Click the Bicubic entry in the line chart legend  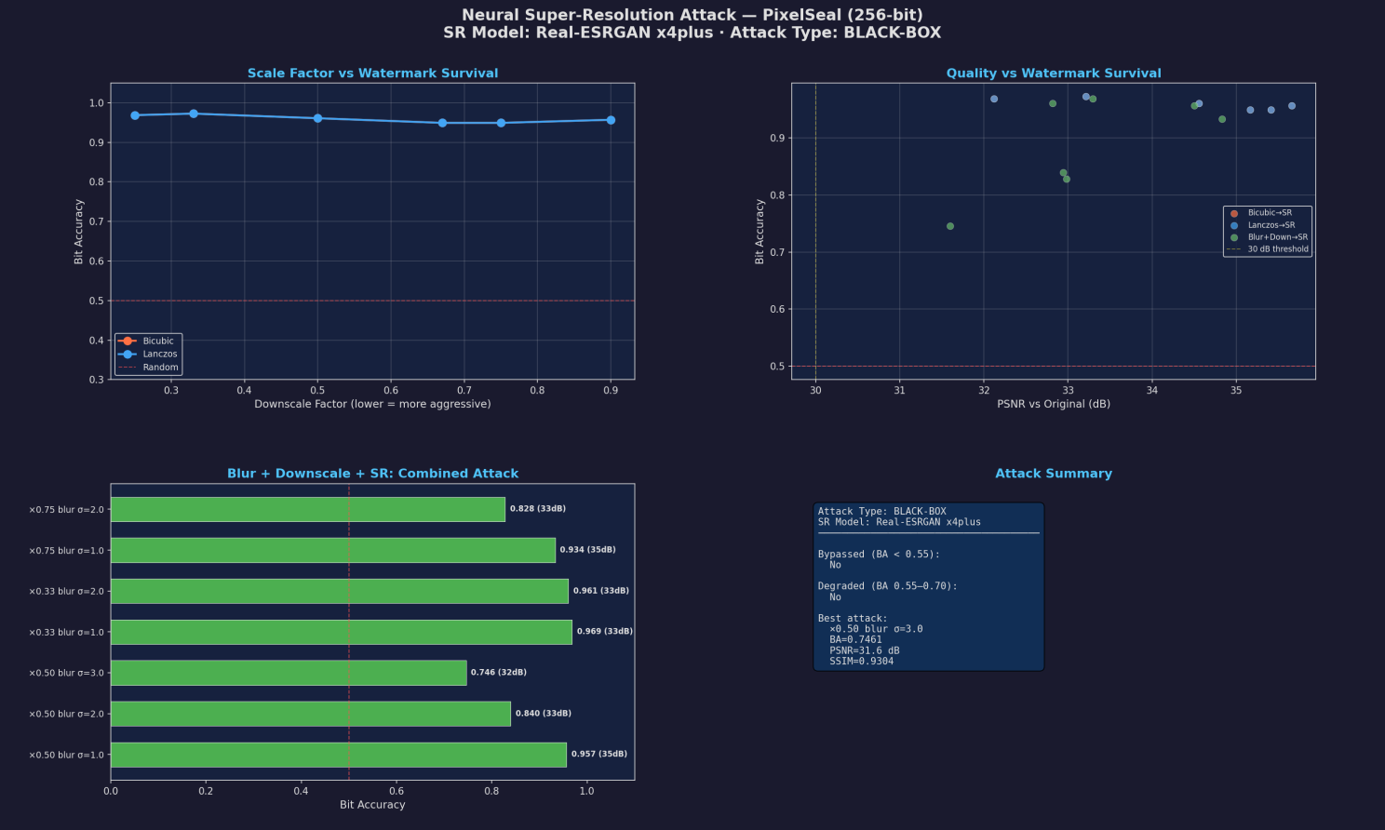pos(146,341)
